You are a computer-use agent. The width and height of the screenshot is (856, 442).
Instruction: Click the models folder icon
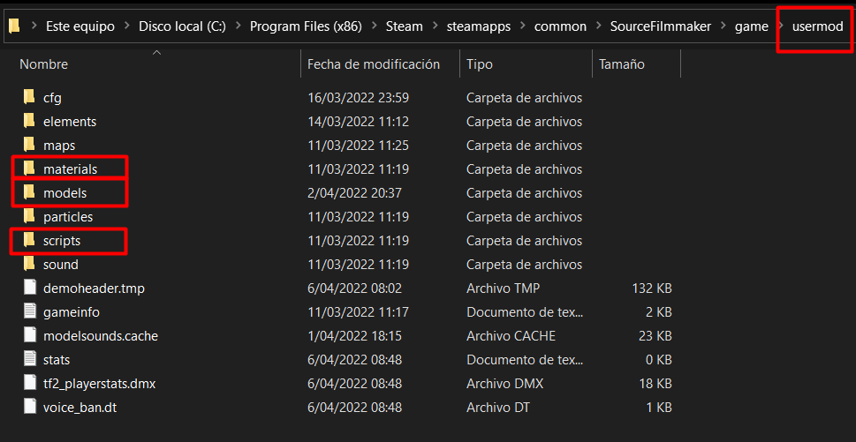click(29, 192)
